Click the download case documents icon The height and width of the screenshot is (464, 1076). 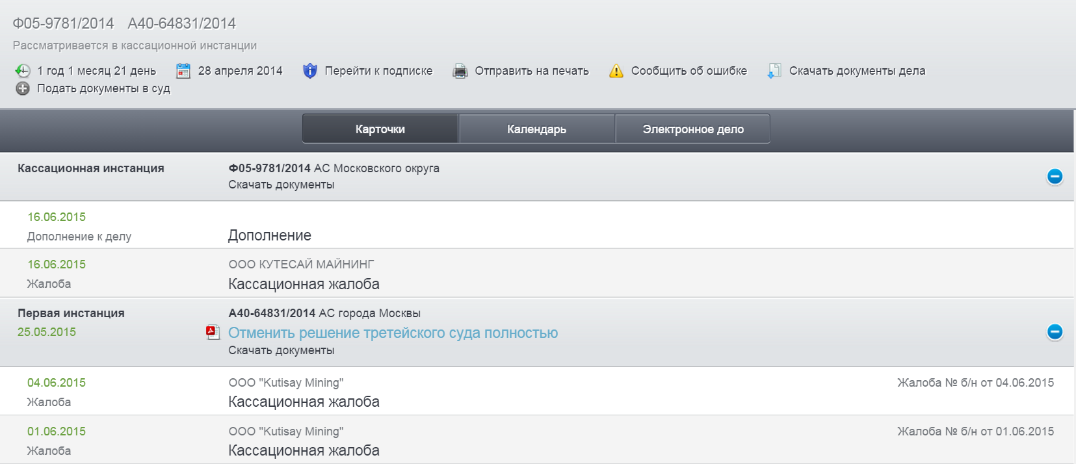click(x=774, y=71)
